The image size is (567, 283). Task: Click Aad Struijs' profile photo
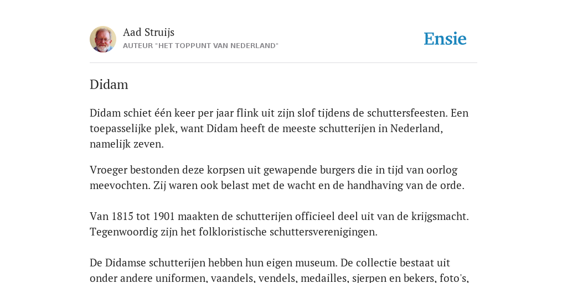[103, 39]
